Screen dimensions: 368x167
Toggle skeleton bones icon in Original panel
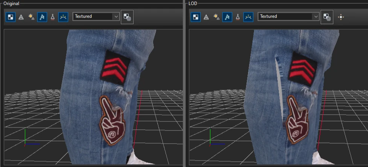tap(42, 17)
